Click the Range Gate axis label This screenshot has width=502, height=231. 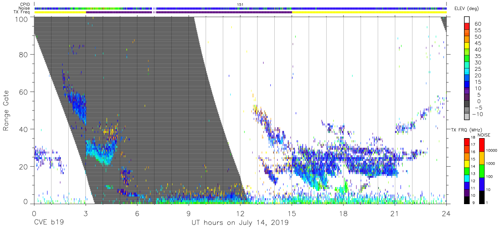coord(6,111)
